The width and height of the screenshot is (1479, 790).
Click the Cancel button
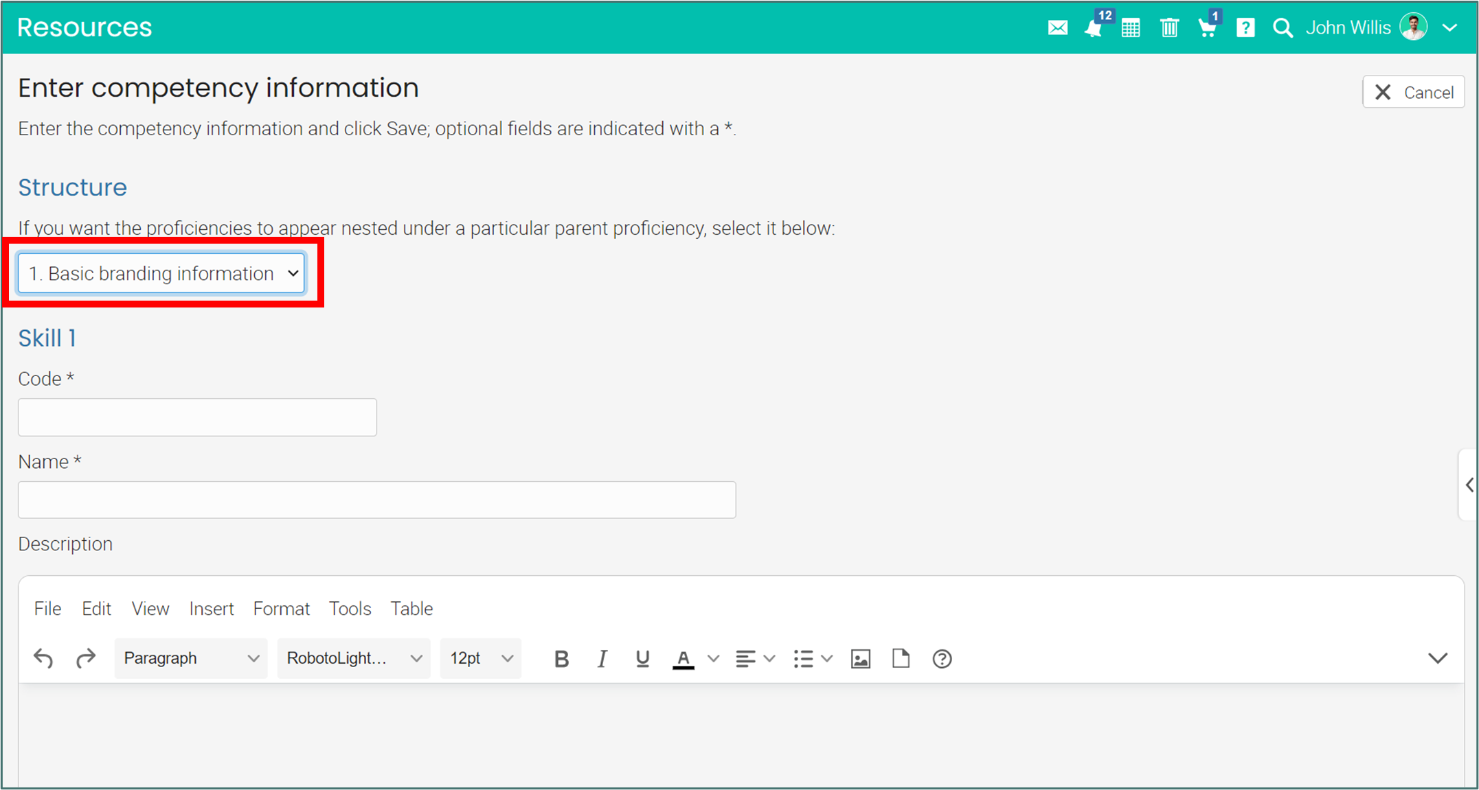[x=1414, y=93]
